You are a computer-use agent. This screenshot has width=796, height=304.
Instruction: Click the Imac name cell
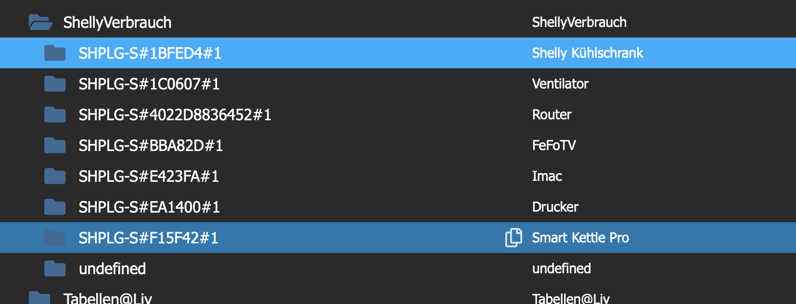[547, 176]
